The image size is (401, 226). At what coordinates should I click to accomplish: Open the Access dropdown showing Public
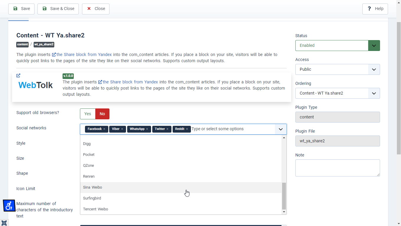[x=338, y=70]
